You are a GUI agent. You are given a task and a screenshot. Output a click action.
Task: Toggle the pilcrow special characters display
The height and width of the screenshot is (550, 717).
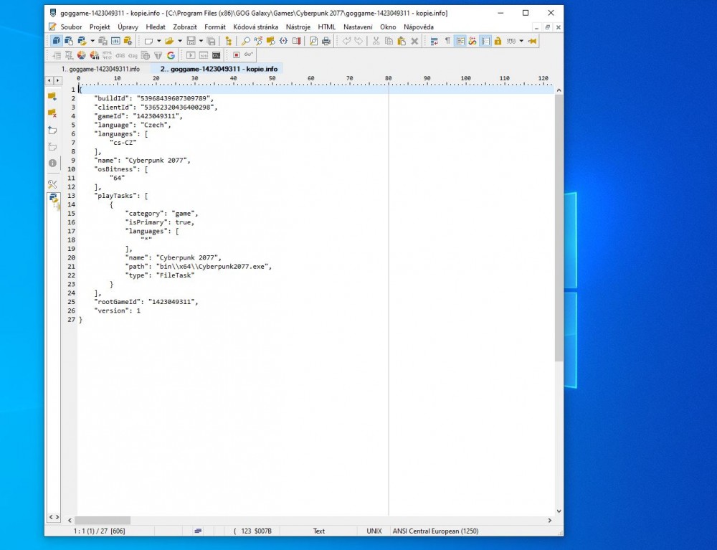pos(447,41)
